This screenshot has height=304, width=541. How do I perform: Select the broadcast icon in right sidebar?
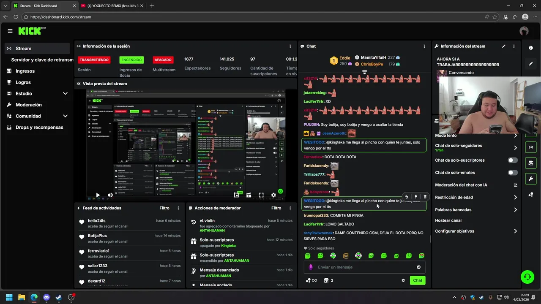pyautogui.click(x=531, y=147)
